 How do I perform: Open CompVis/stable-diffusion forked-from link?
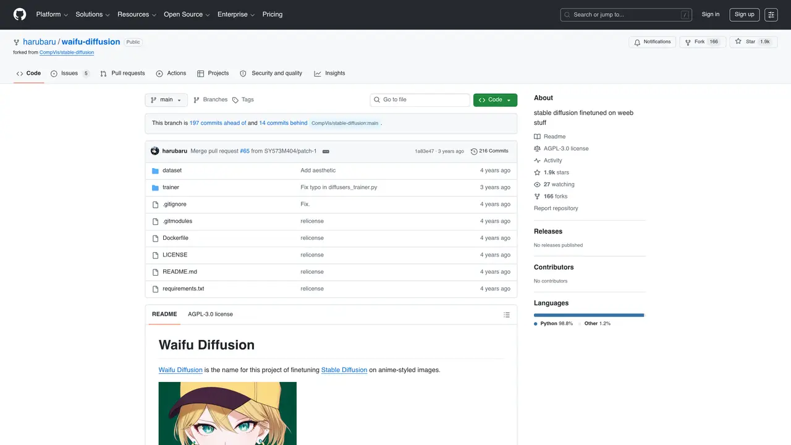coord(67,53)
